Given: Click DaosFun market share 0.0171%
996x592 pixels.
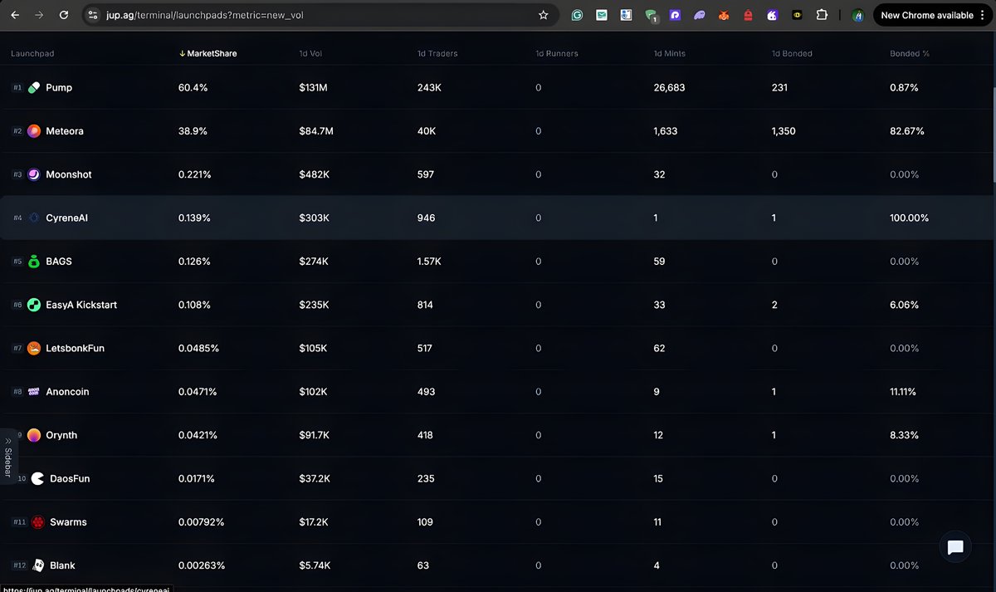Looking at the screenshot, I should [197, 478].
